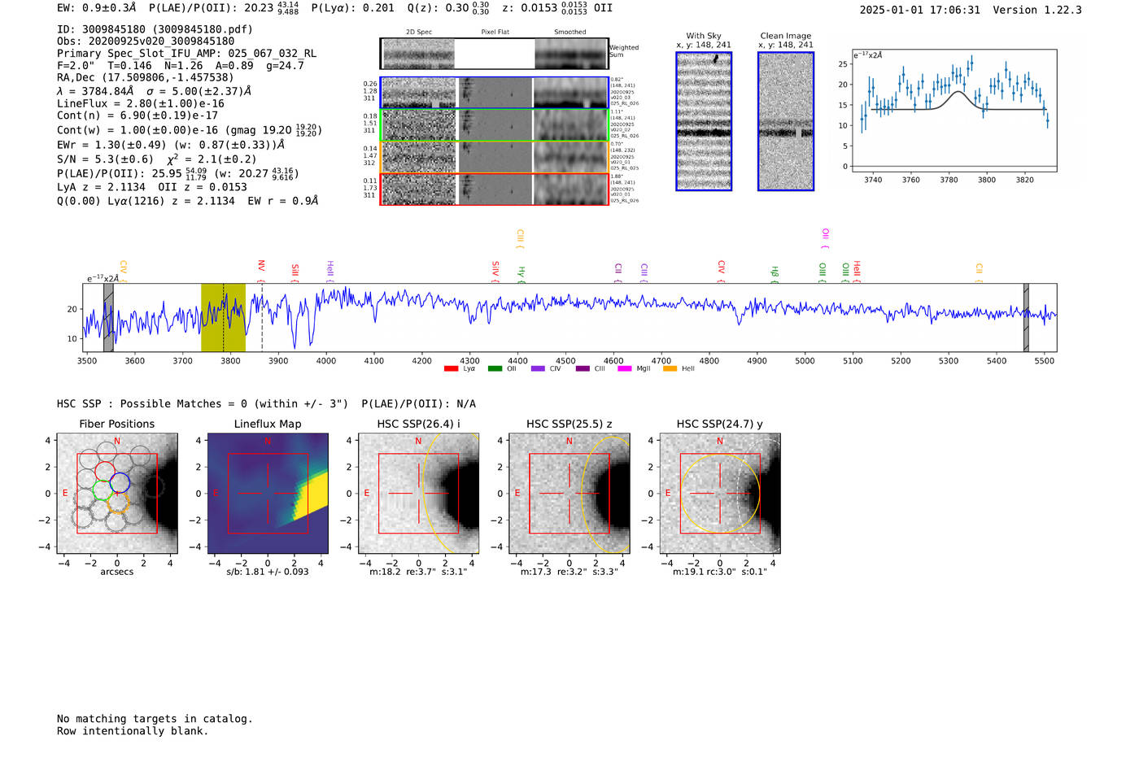
Task: Click the magenta MgII legend swatch
Action: tap(625, 368)
